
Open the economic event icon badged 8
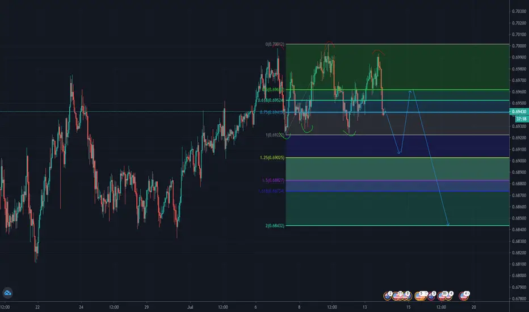[406, 296]
